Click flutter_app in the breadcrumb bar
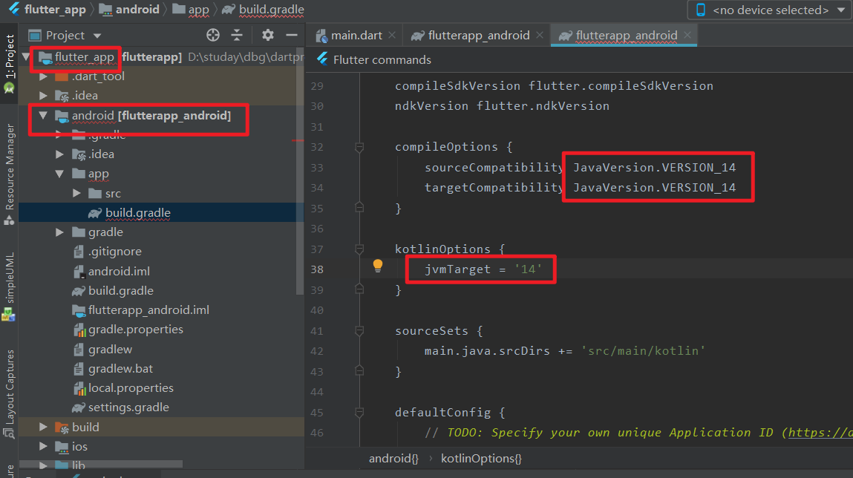Image resolution: width=853 pixels, height=478 pixels. tap(54, 10)
